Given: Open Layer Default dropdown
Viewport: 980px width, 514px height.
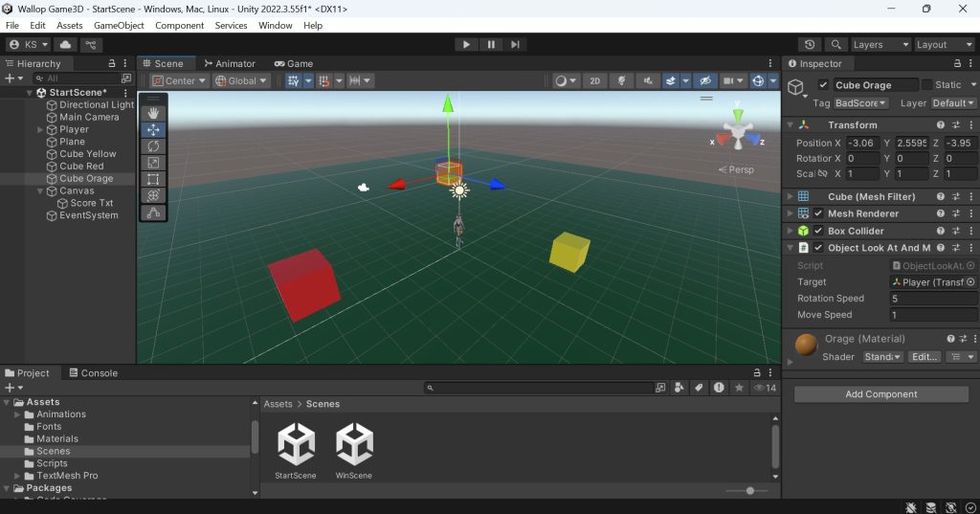Looking at the screenshot, I should pyautogui.click(x=952, y=103).
